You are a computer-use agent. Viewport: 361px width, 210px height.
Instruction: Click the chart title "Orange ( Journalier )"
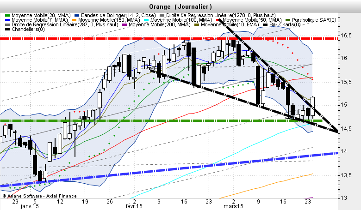click(180, 6)
